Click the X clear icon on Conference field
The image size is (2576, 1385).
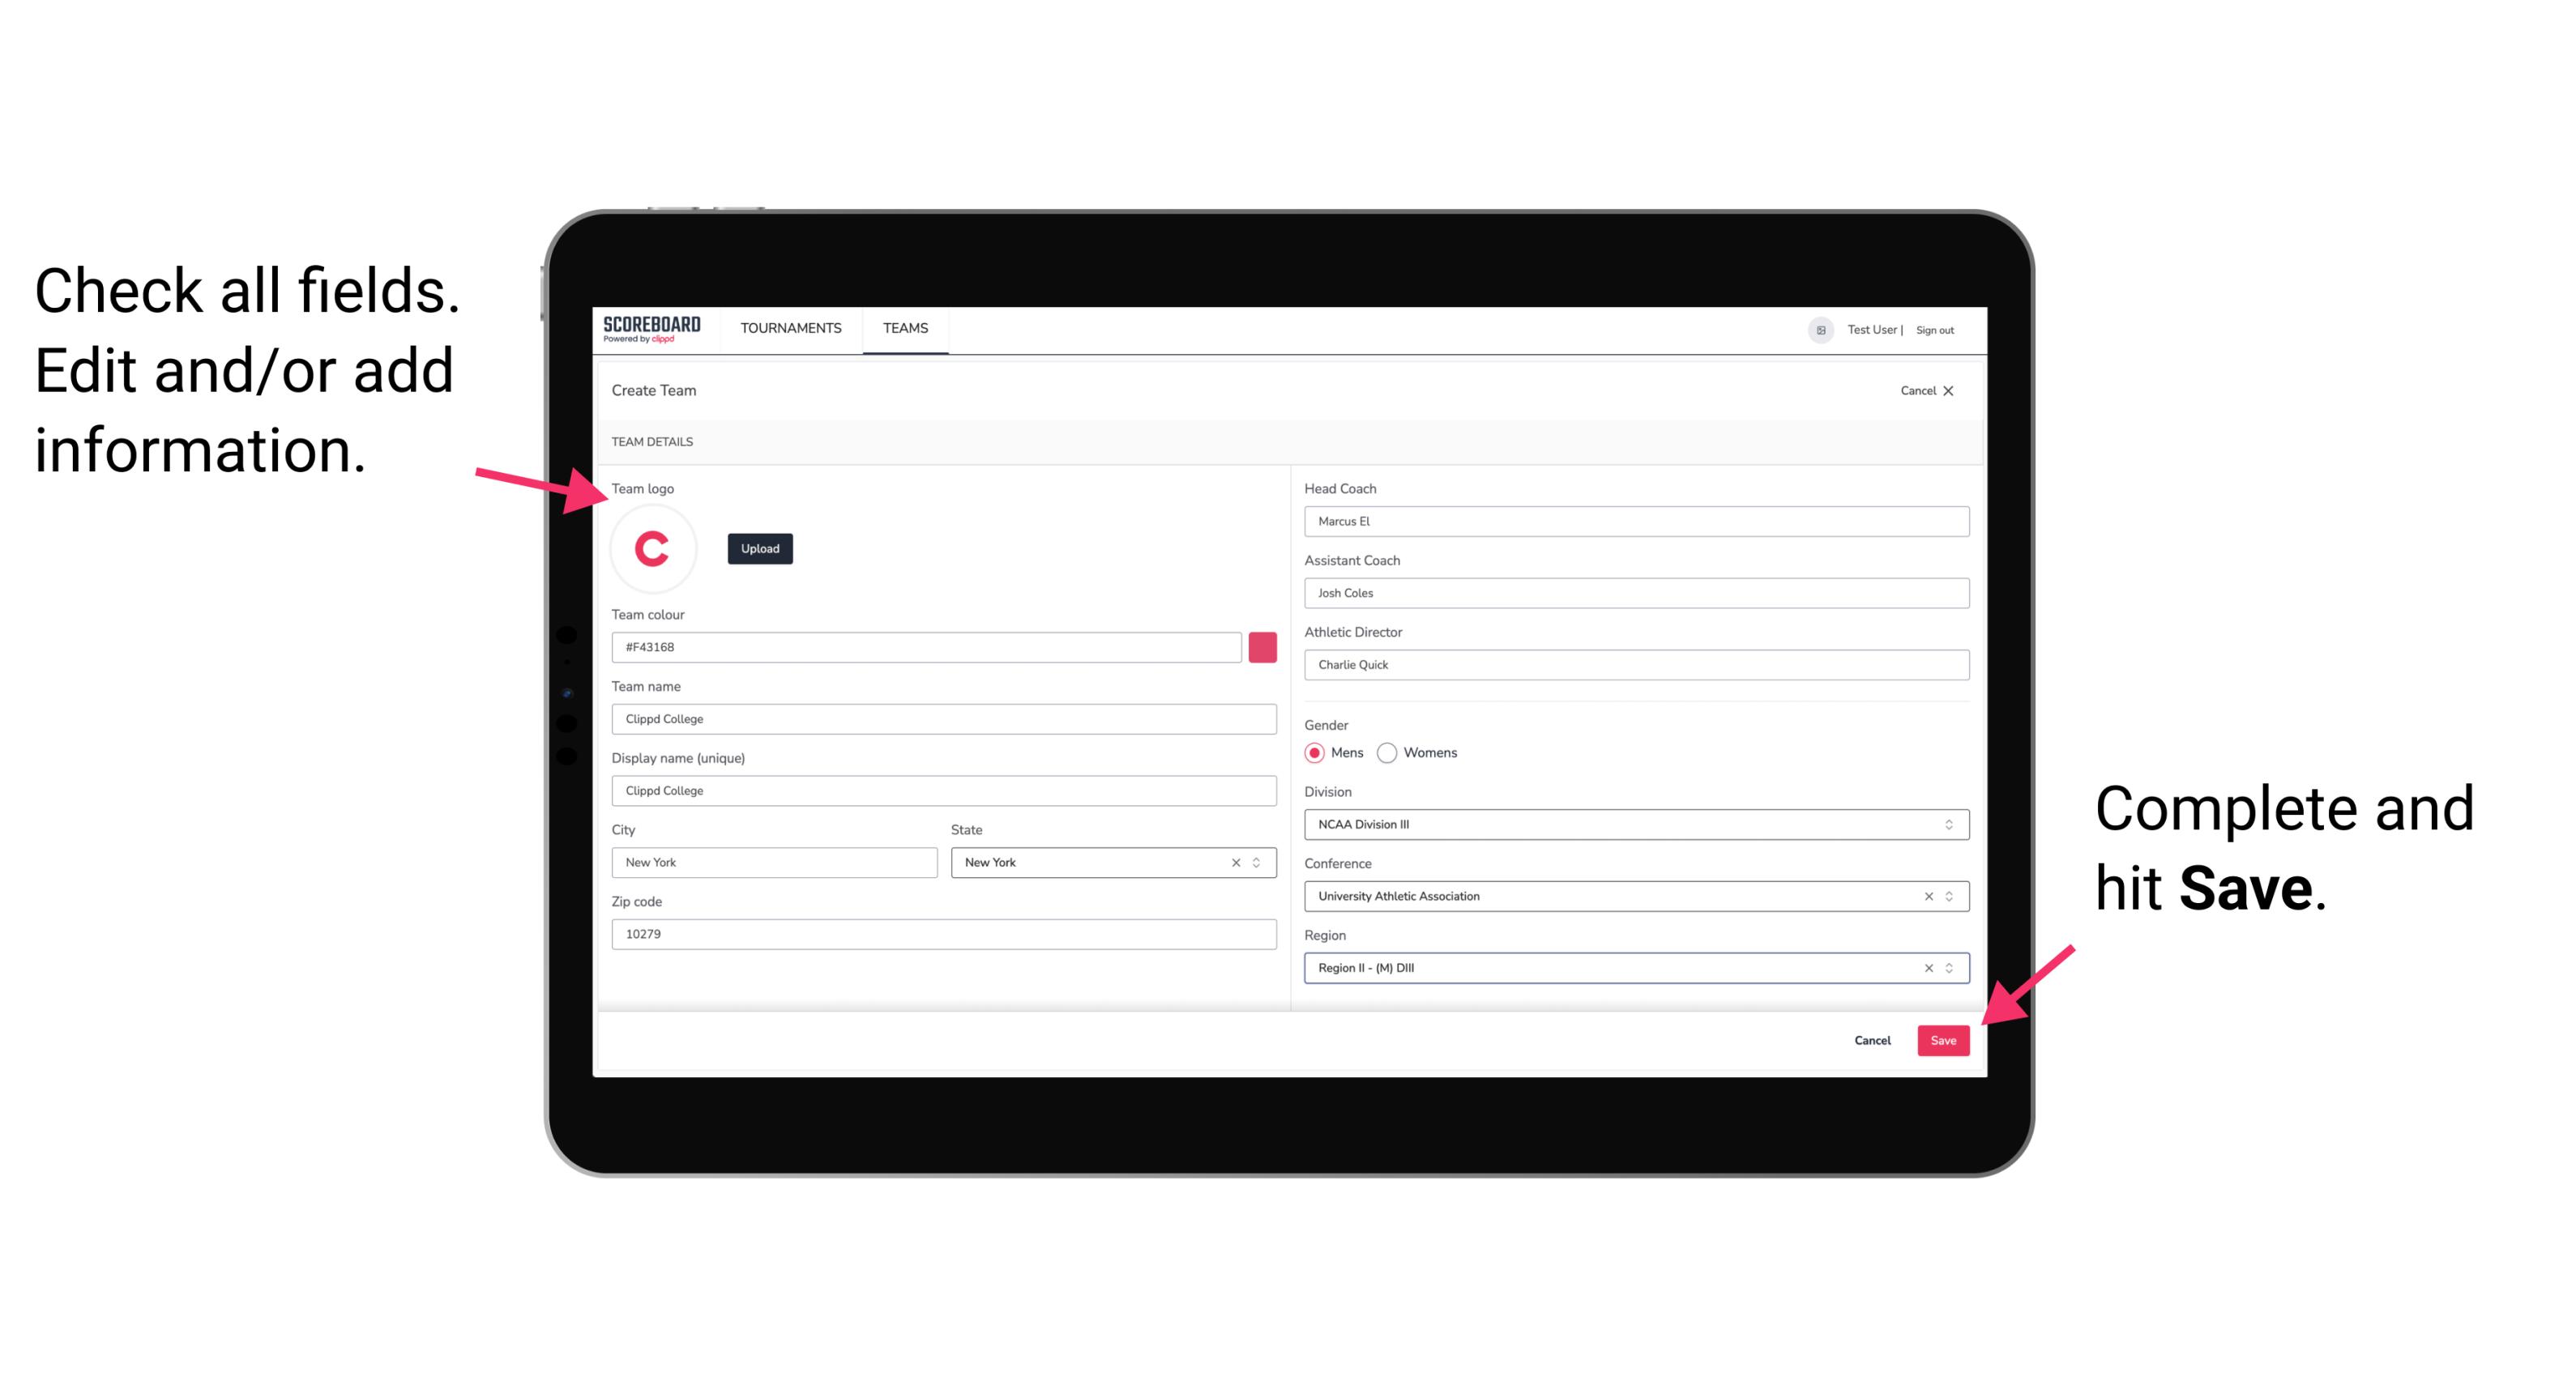tap(1923, 896)
